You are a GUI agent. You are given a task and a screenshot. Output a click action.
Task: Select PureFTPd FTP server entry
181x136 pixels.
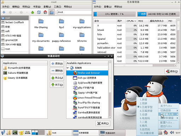pos(87,108)
